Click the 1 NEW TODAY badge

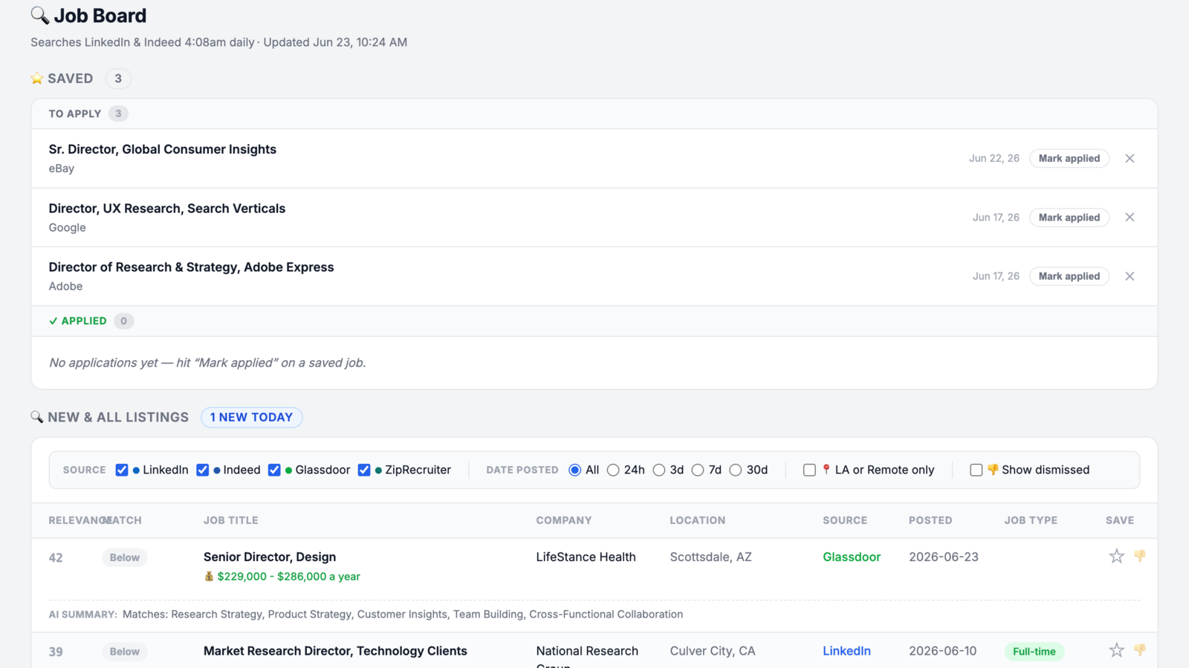[251, 417]
